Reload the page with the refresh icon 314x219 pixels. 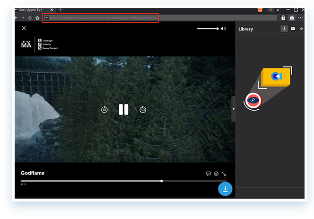point(30,18)
